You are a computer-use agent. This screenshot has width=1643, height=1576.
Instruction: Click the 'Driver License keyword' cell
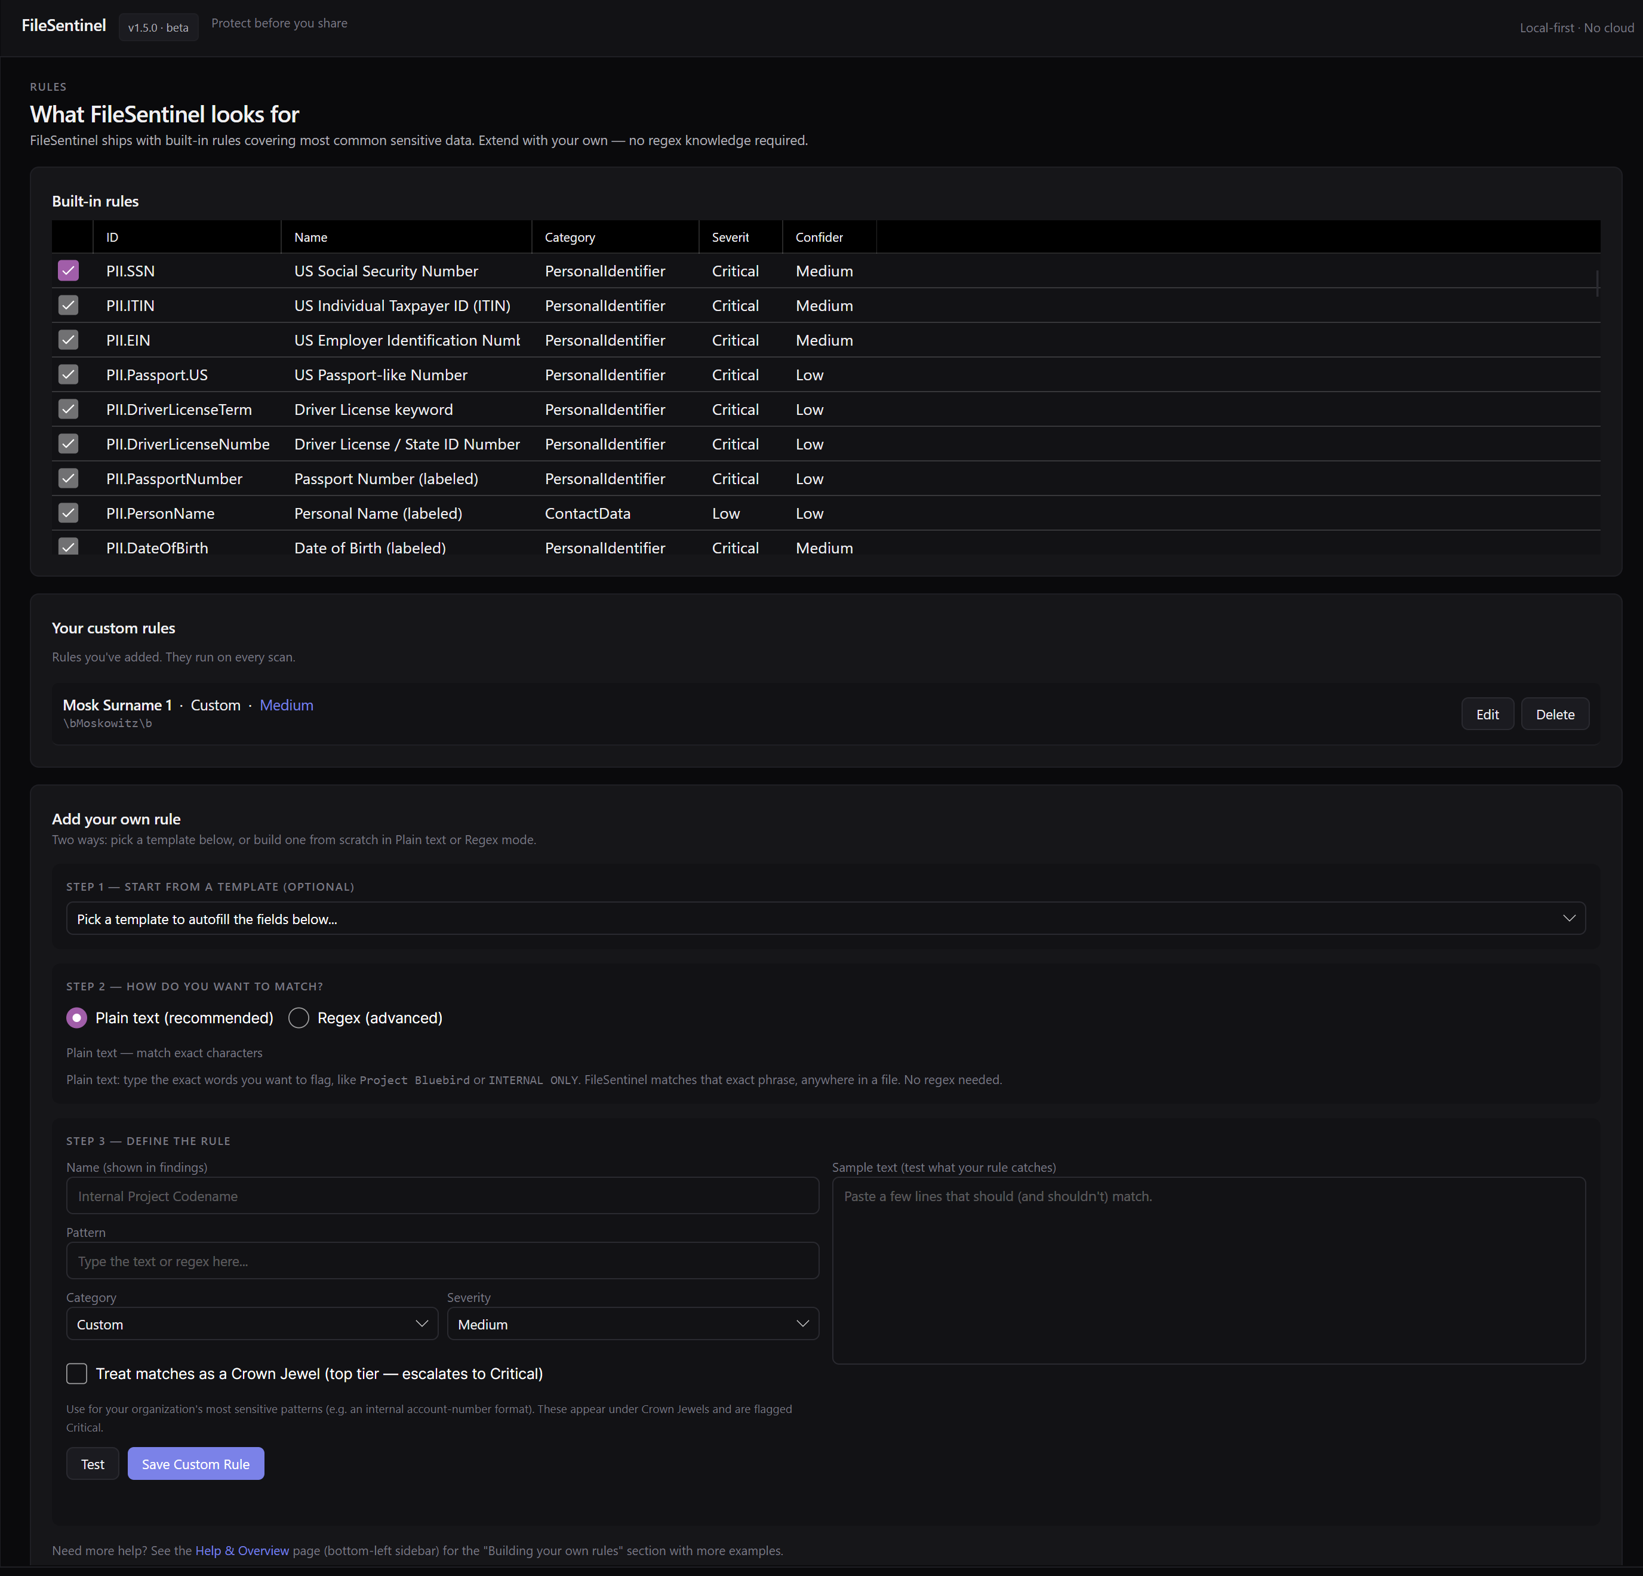pyautogui.click(x=373, y=409)
